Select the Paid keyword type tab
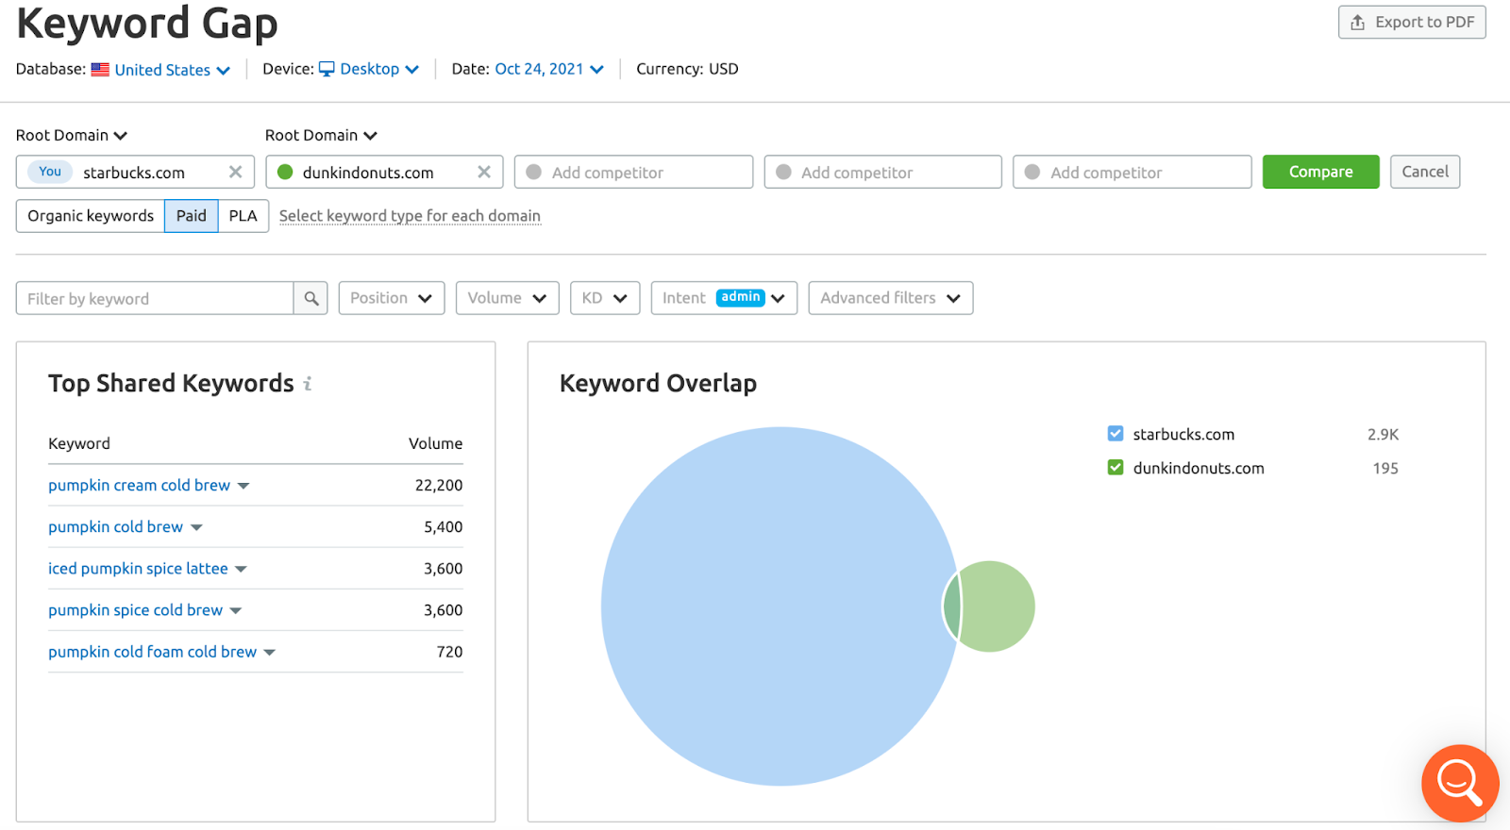1510x830 pixels. click(x=192, y=216)
